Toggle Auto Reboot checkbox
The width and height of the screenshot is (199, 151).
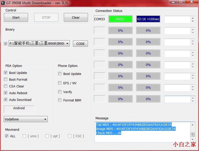click(x=6, y=93)
